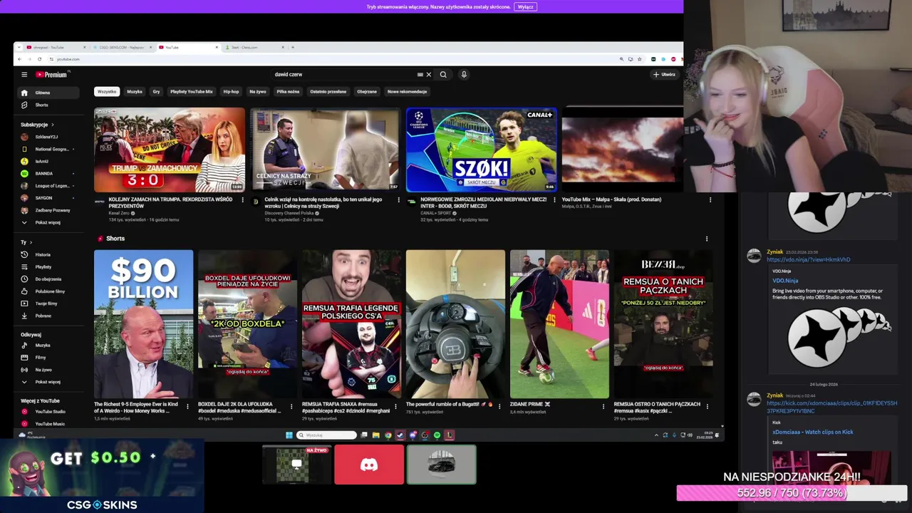Viewport: 912px width, 513px height.
Task: Click the Utwórz create button
Action: pyautogui.click(x=664, y=74)
